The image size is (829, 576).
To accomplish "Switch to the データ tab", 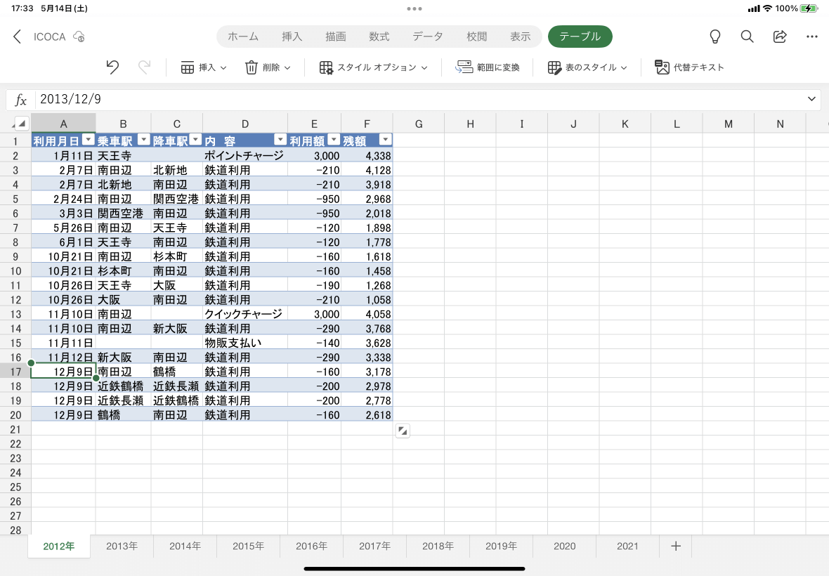I will (428, 37).
